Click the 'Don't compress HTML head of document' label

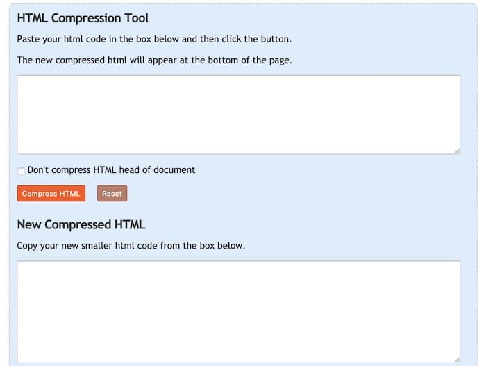coord(111,170)
